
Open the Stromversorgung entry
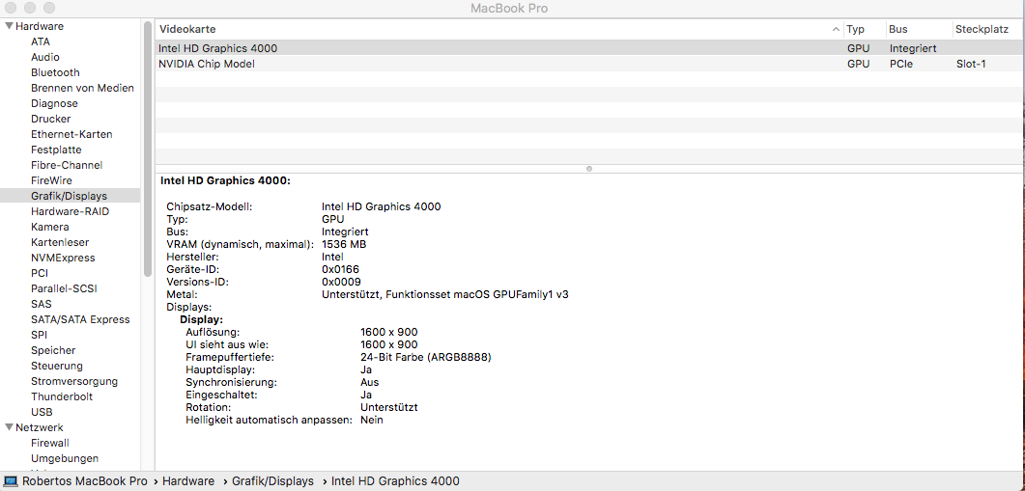(74, 381)
